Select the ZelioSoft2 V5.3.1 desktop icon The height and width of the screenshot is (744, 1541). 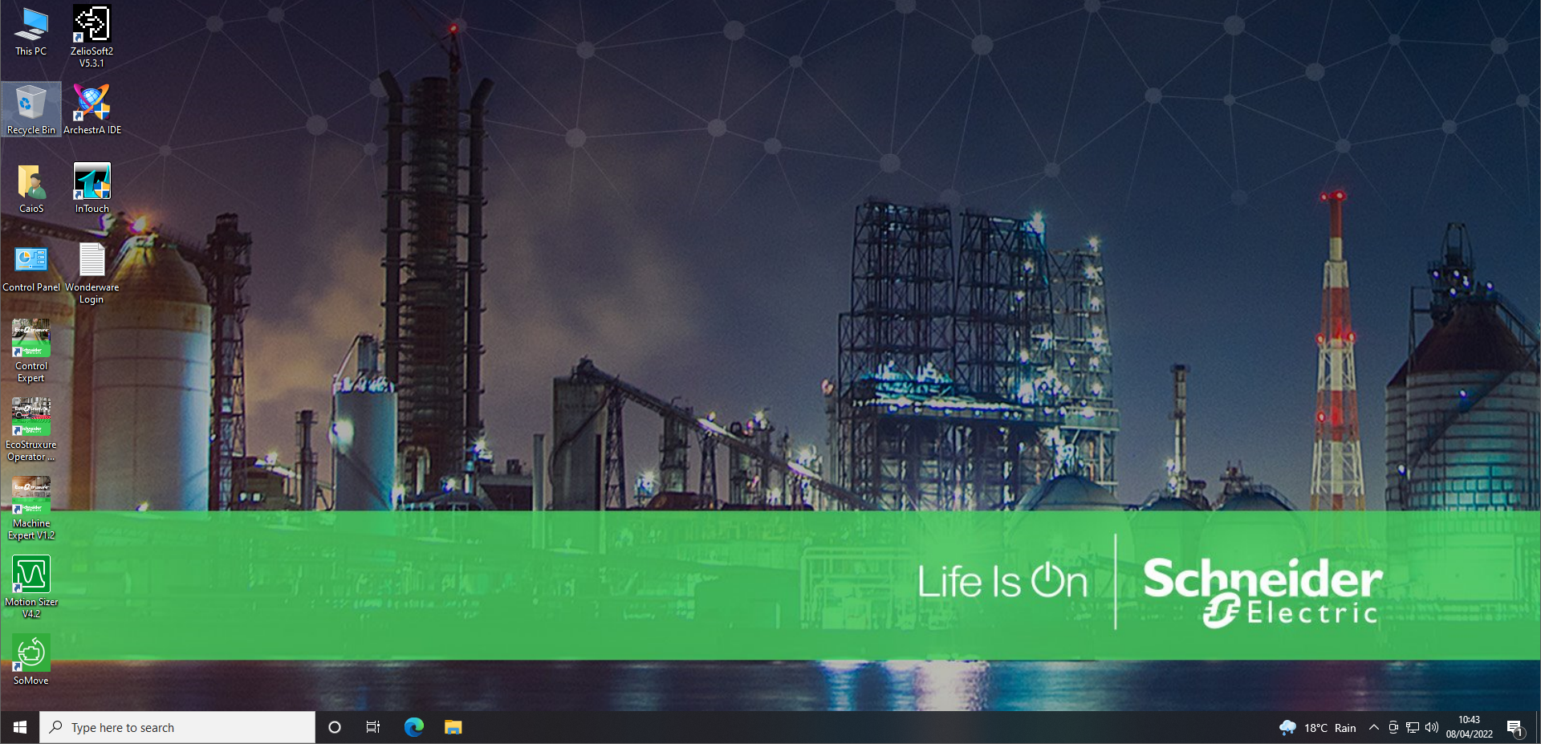[91, 36]
